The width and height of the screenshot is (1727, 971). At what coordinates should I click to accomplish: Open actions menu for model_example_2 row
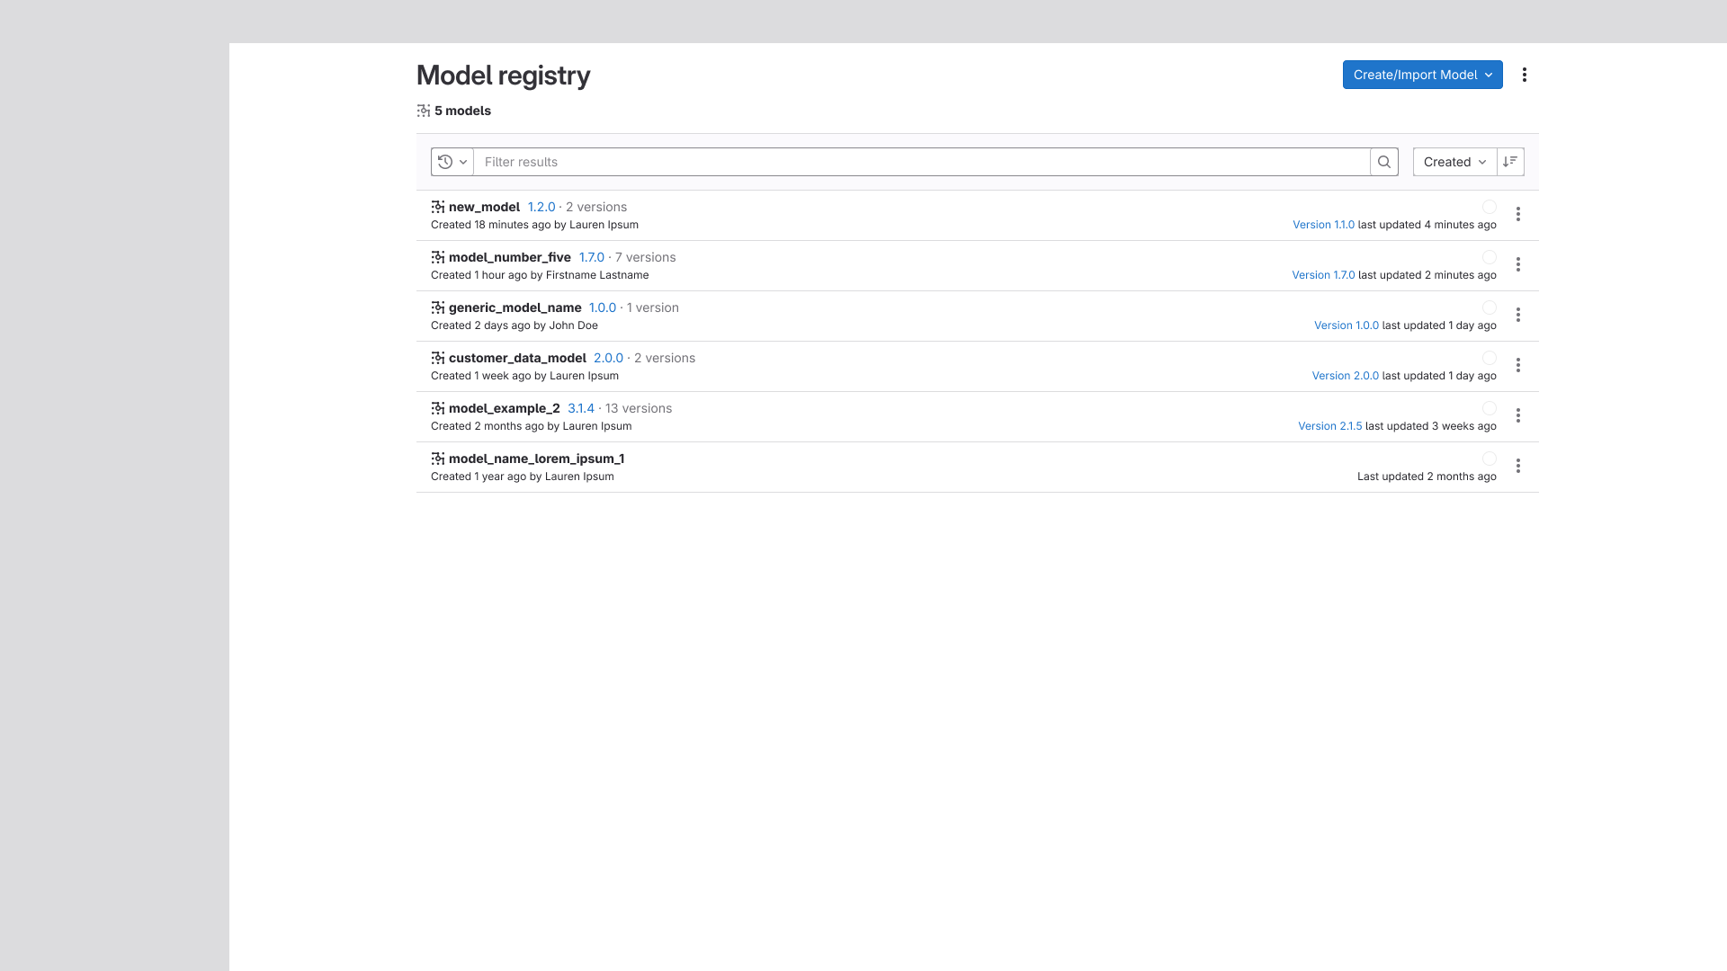click(x=1518, y=415)
